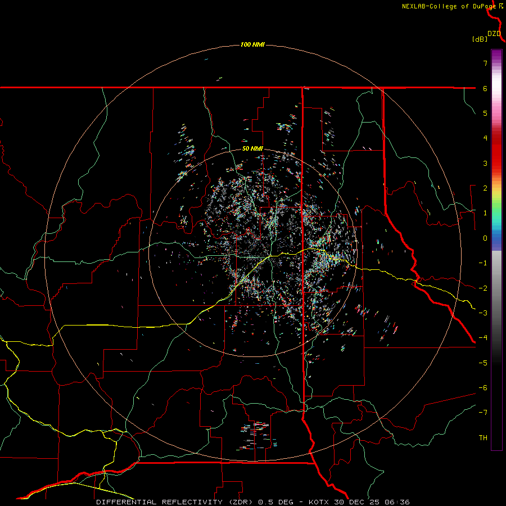Click the 7 value on color scale

(x=485, y=63)
